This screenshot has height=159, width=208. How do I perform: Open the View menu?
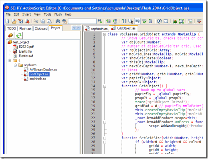(37, 14)
